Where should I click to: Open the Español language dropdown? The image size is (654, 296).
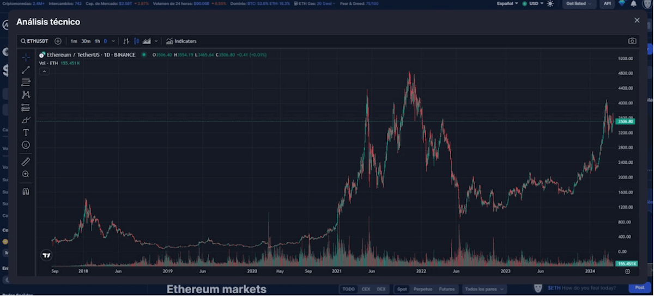507,4
